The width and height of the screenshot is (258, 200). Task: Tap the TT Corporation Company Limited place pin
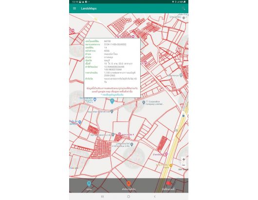click(144, 102)
